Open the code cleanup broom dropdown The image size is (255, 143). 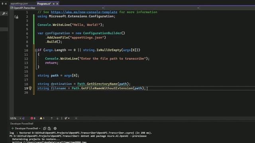(x=67, y=118)
